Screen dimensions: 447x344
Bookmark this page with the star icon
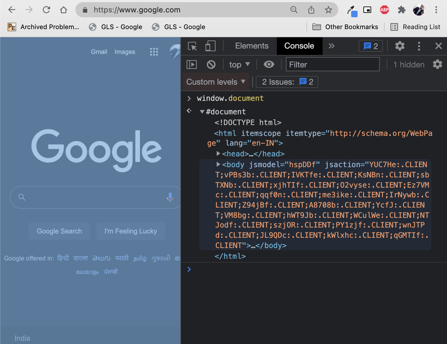(328, 10)
